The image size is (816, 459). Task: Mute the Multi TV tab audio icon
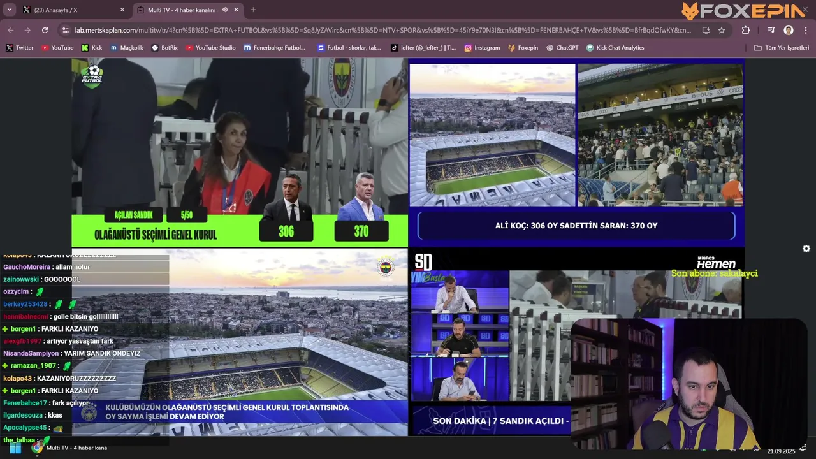point(224,10)
